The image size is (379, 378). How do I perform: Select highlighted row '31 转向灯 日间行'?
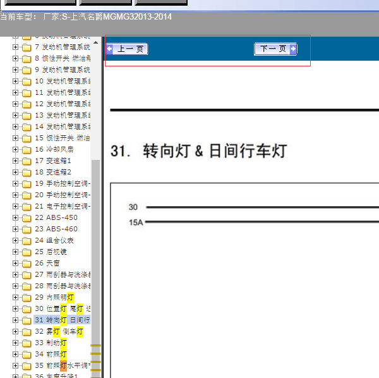coord(62,320)
